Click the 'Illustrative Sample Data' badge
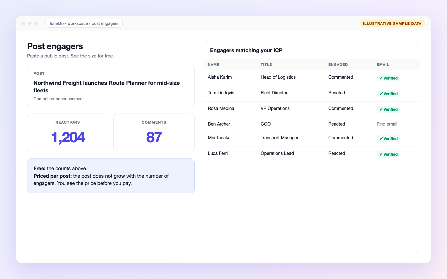This screenshot has width=447, height=279. 392,23
